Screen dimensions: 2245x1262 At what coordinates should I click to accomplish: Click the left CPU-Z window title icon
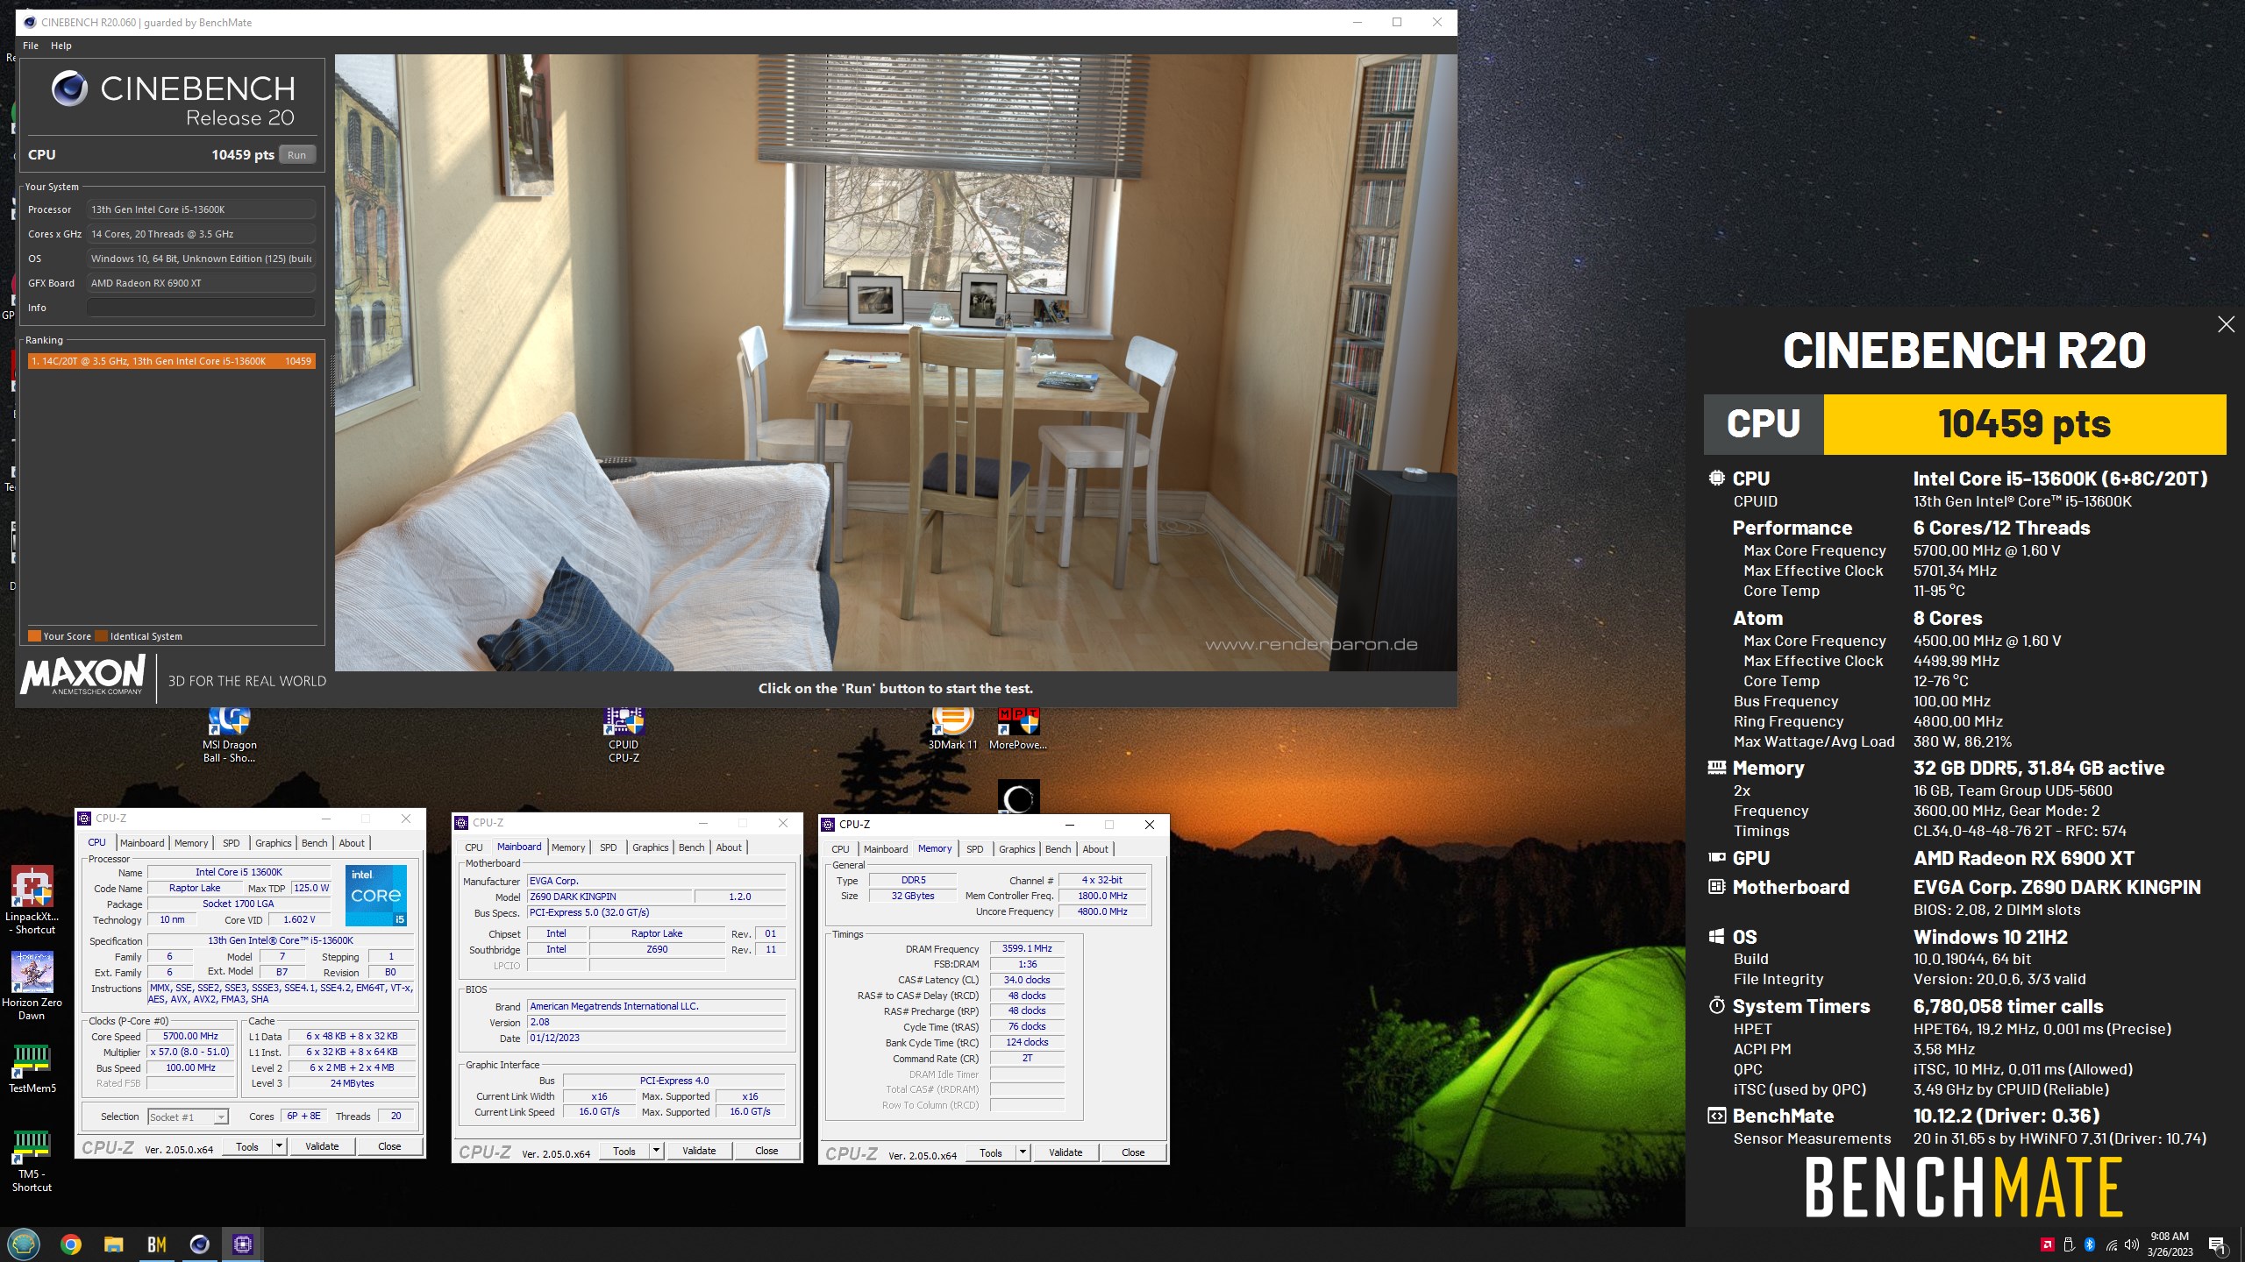click(85, 819)
